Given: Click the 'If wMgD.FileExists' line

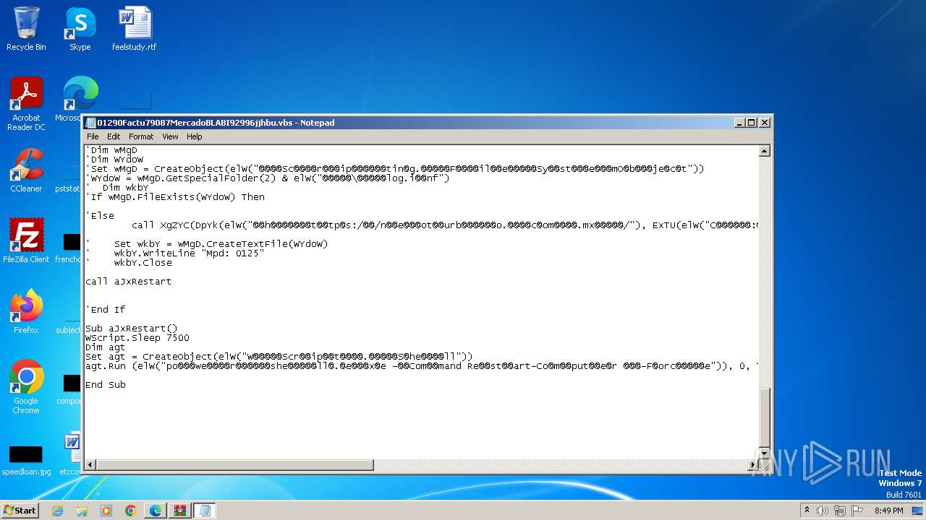Looking at the screenshot, I should (x=175, y=197).
